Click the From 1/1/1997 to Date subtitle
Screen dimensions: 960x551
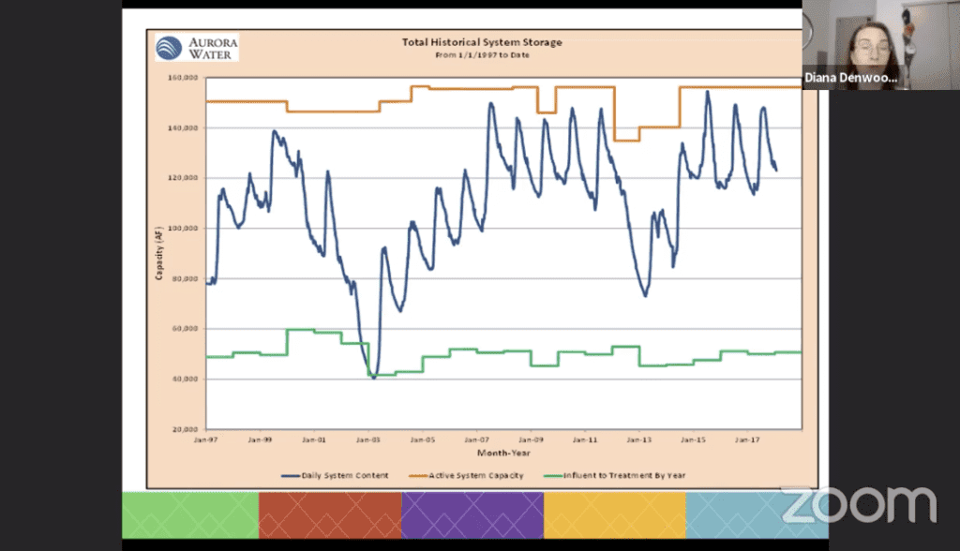[x=482, y=54]
